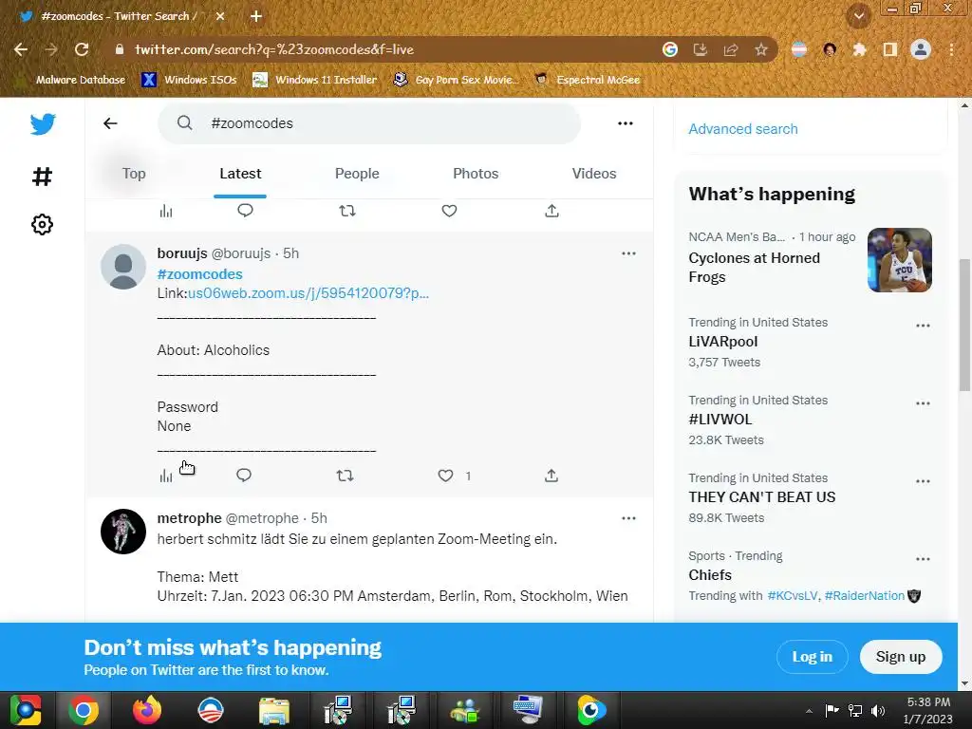Analytics icon on the top partial tweet

point(165,211)
